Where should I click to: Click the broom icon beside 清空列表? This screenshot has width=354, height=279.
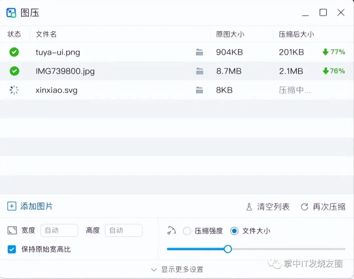coord(249,207)
